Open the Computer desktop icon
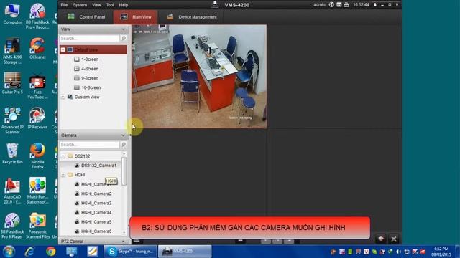The width and height of the screenshot is (460, 258). [12, 14]
